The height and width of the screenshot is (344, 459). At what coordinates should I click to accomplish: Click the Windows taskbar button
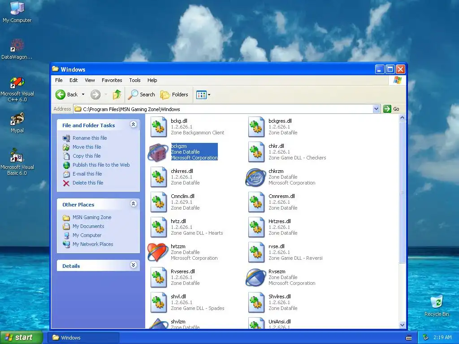coord(83,338)
